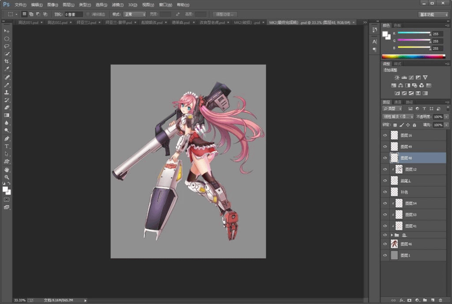Toggle visibility of layer 图层 46
Viewport: 452px width, 304px height.
(385, 244)
